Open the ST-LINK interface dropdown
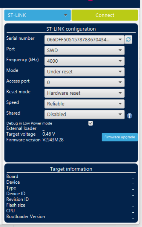 (x=38, y=15)
